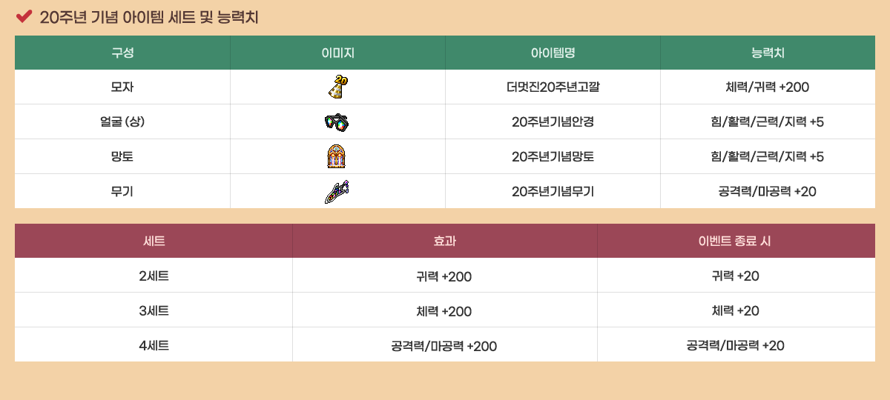Select item name 20주년기념안경
Viewport: 890px width, 400px height.
click(553, 122)
